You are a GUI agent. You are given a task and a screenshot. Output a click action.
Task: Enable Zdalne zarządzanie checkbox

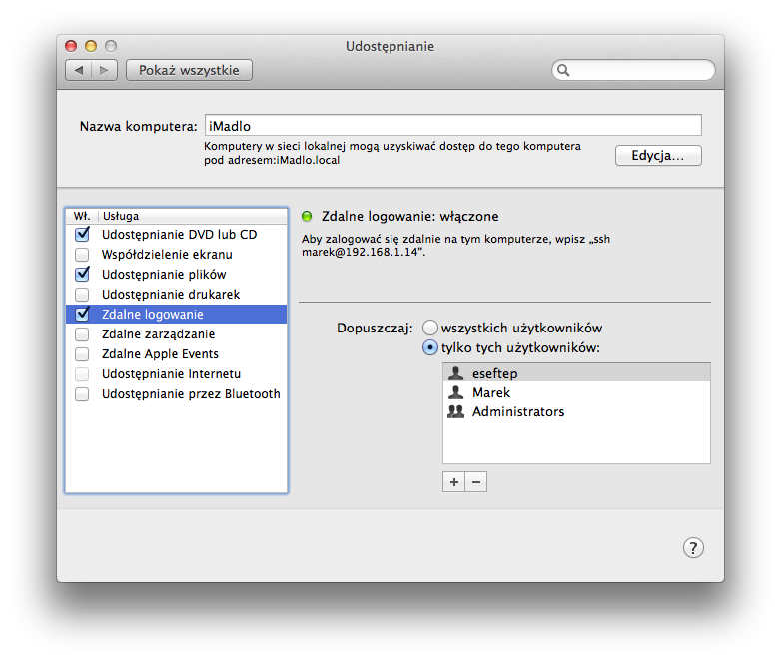pyautogui.click(x=82, y=334)
